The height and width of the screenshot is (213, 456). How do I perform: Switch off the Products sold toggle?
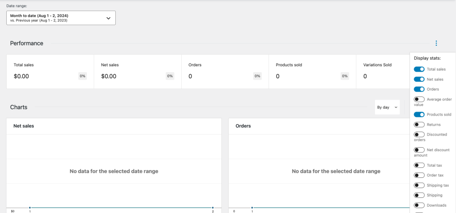click(x=419, y=114)
